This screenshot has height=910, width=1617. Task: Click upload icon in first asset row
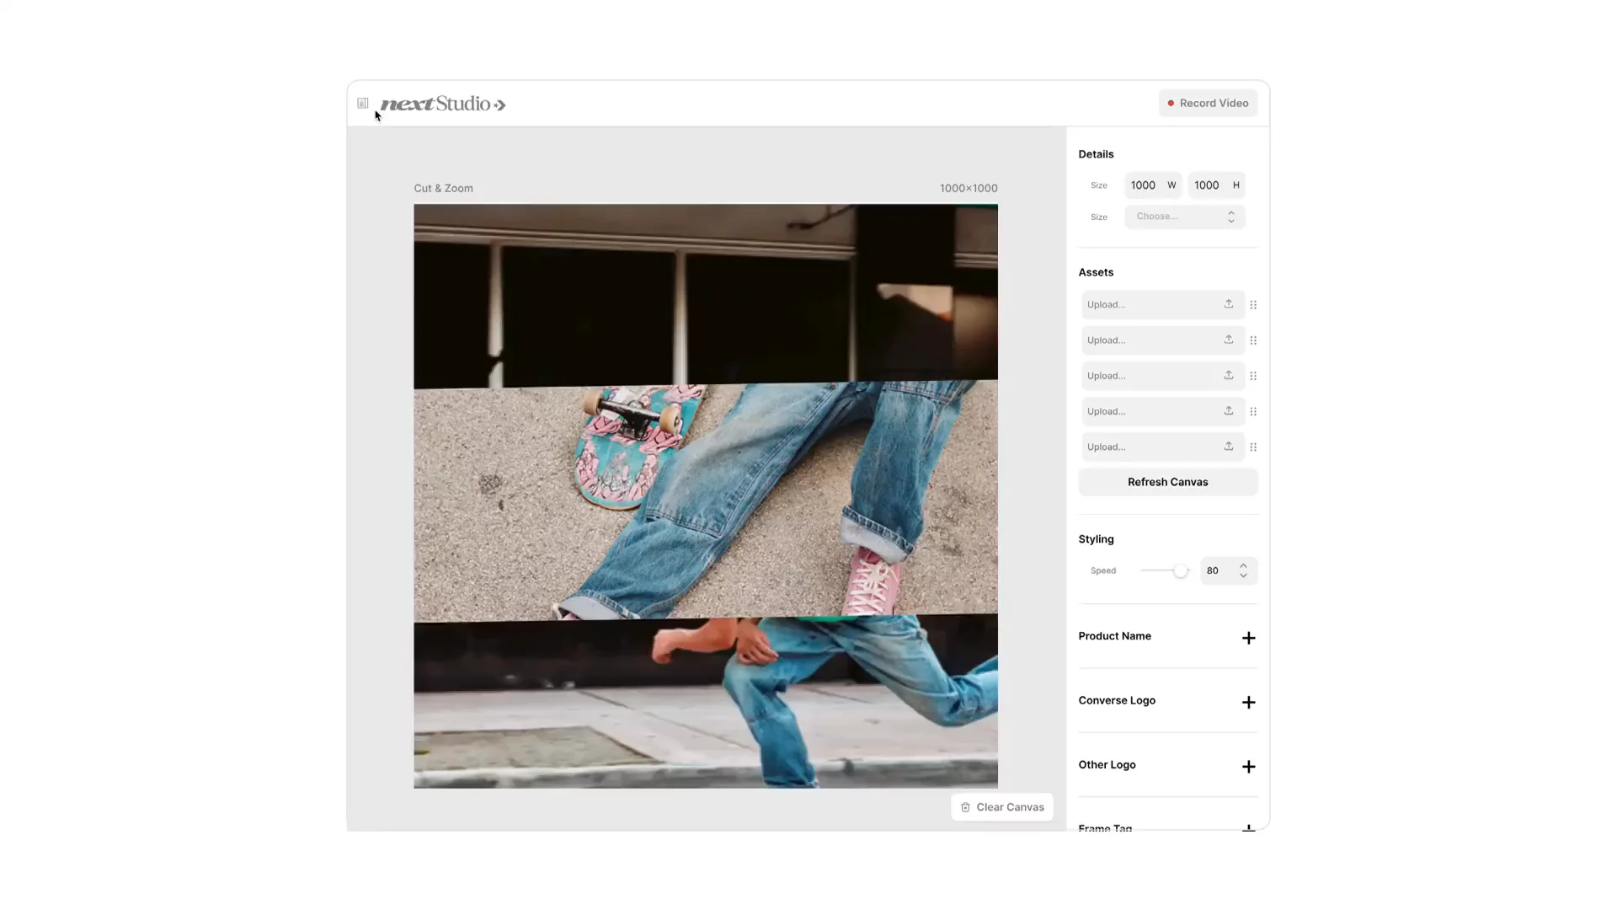click(x=1229, y=304)
